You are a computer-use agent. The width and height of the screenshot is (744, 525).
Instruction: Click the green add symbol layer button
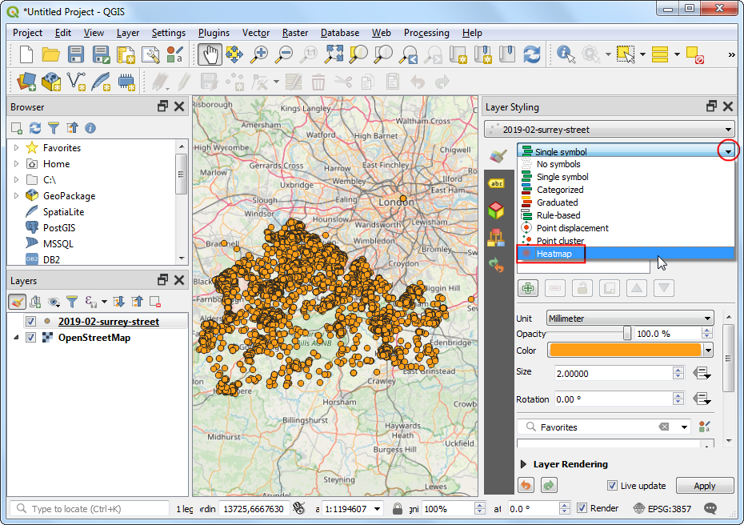pos(528,288)
